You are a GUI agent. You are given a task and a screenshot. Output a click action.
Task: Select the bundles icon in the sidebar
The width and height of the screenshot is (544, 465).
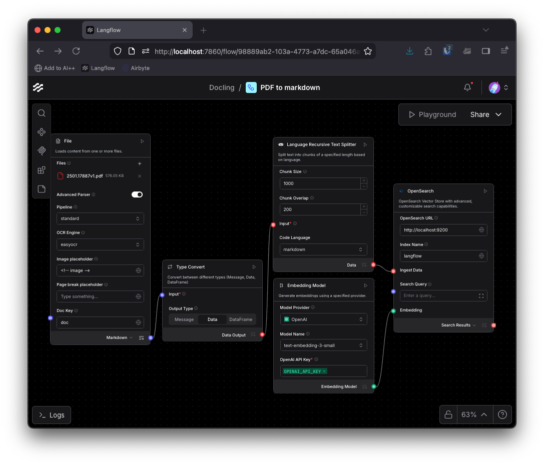pos(42,169)
